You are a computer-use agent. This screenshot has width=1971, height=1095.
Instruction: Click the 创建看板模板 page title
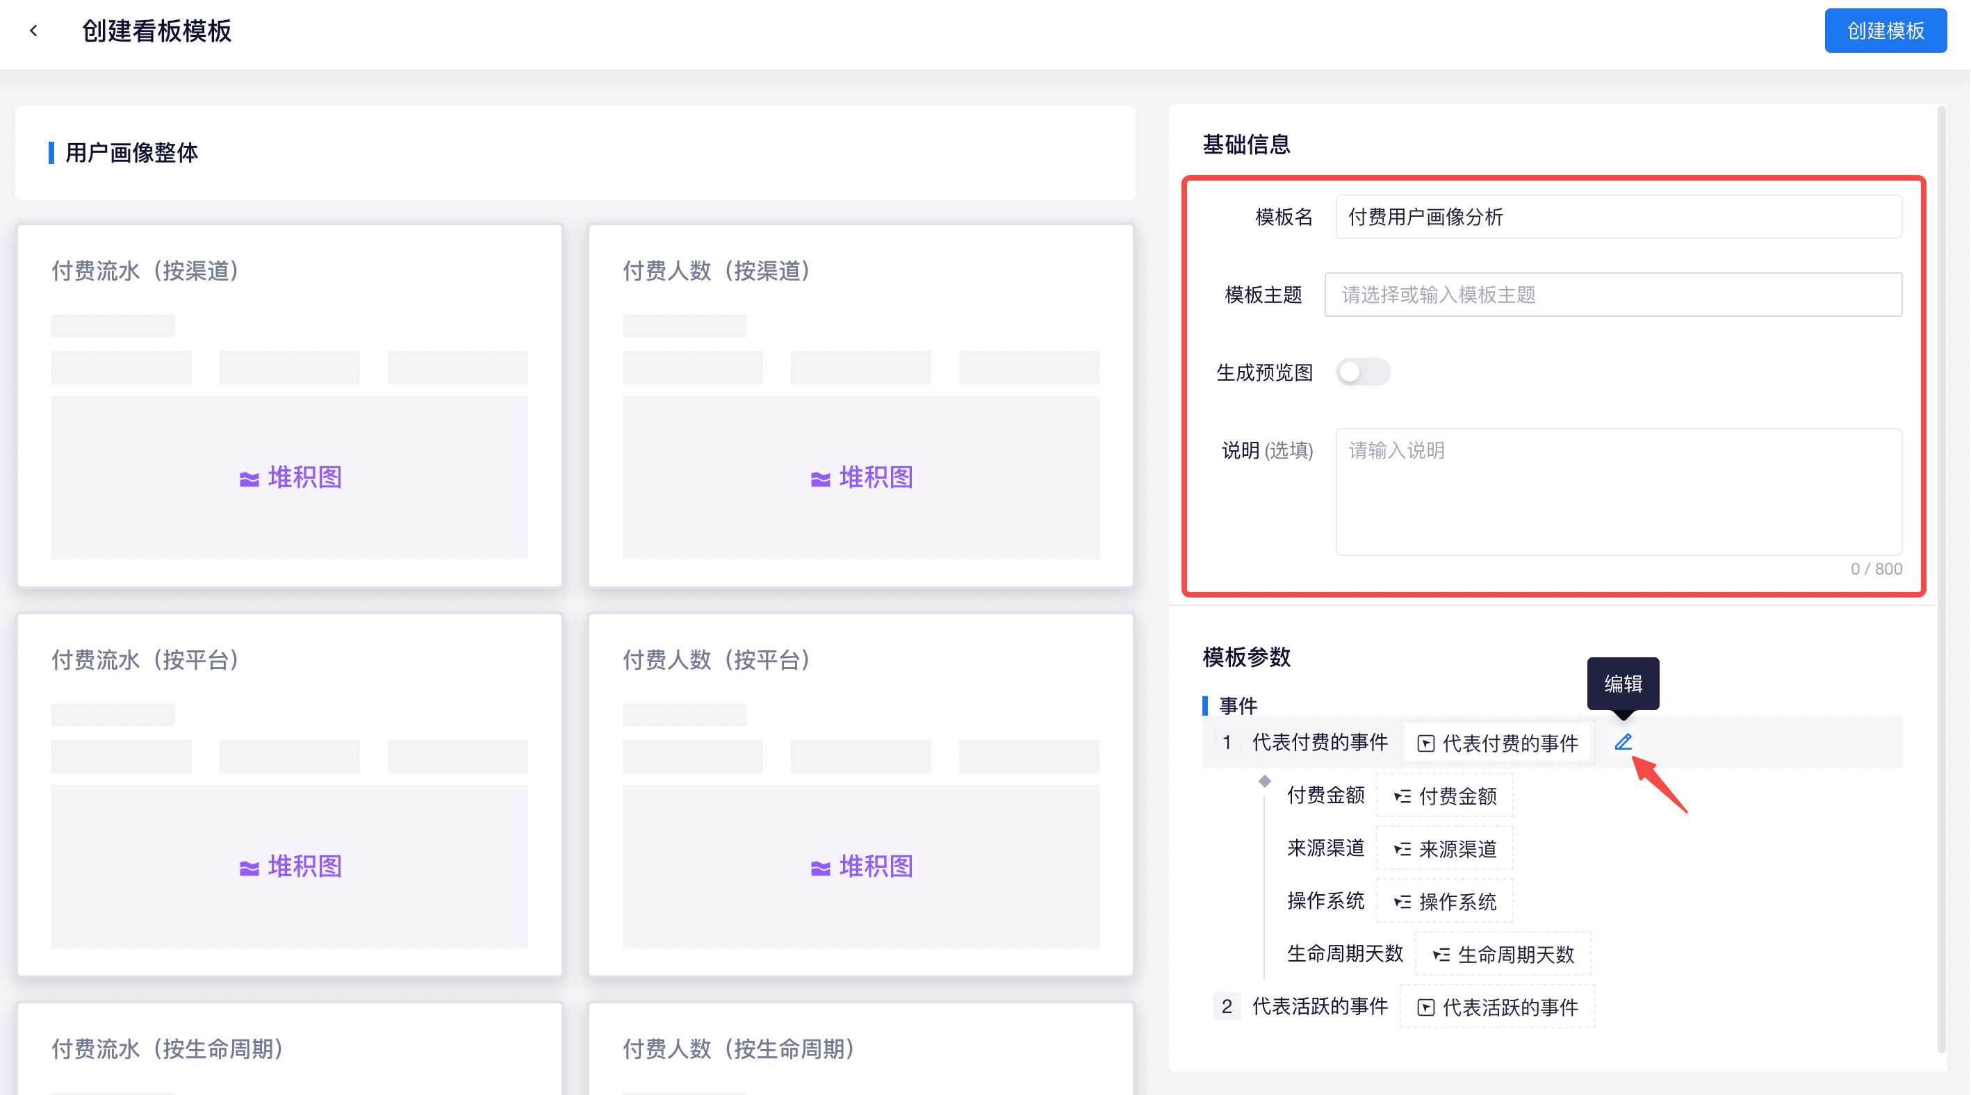[x=157, y=31]
